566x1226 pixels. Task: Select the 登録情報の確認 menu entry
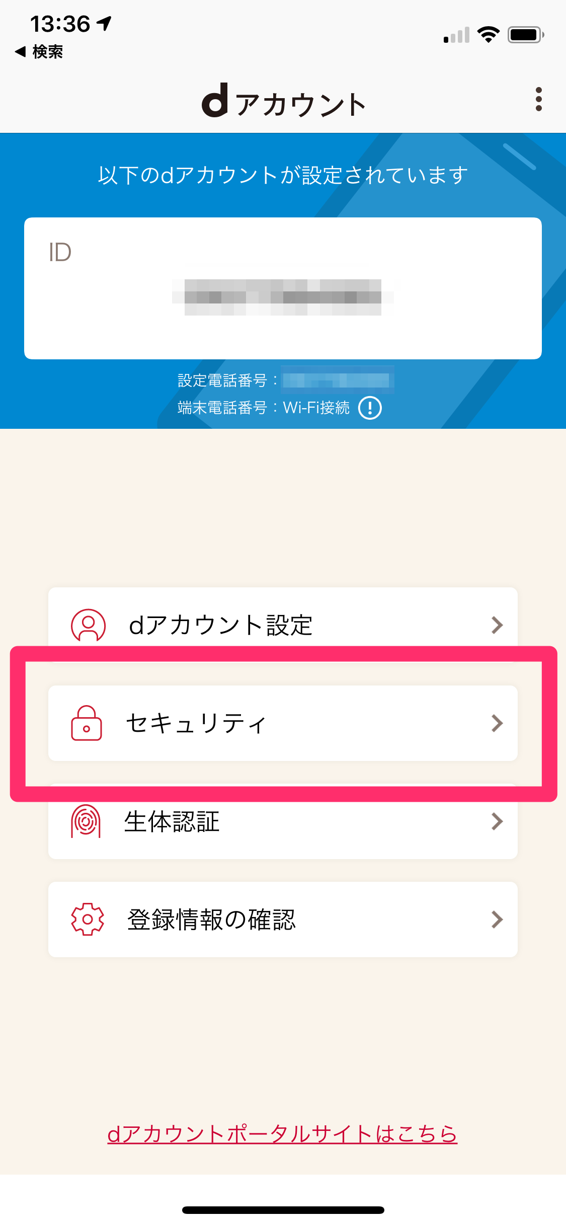coord(283,919)
